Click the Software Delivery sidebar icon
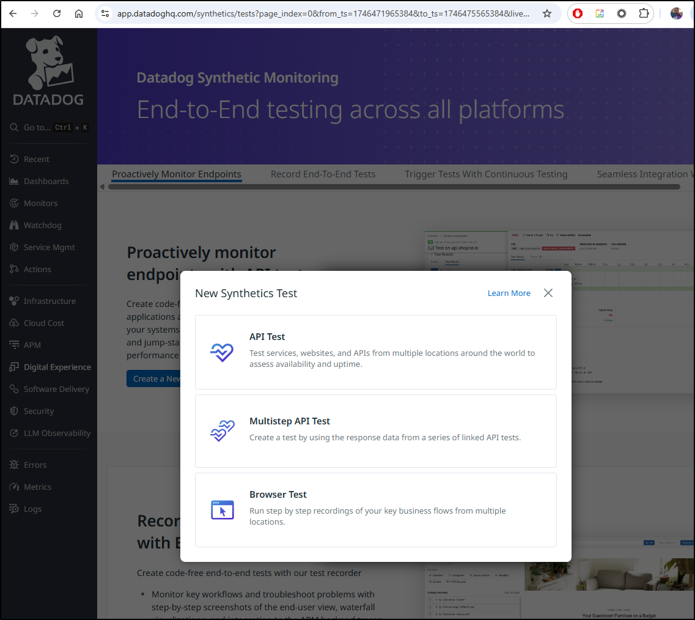This screenshot has height=620, width=695. pyautogui.click(x=14, y=389)
